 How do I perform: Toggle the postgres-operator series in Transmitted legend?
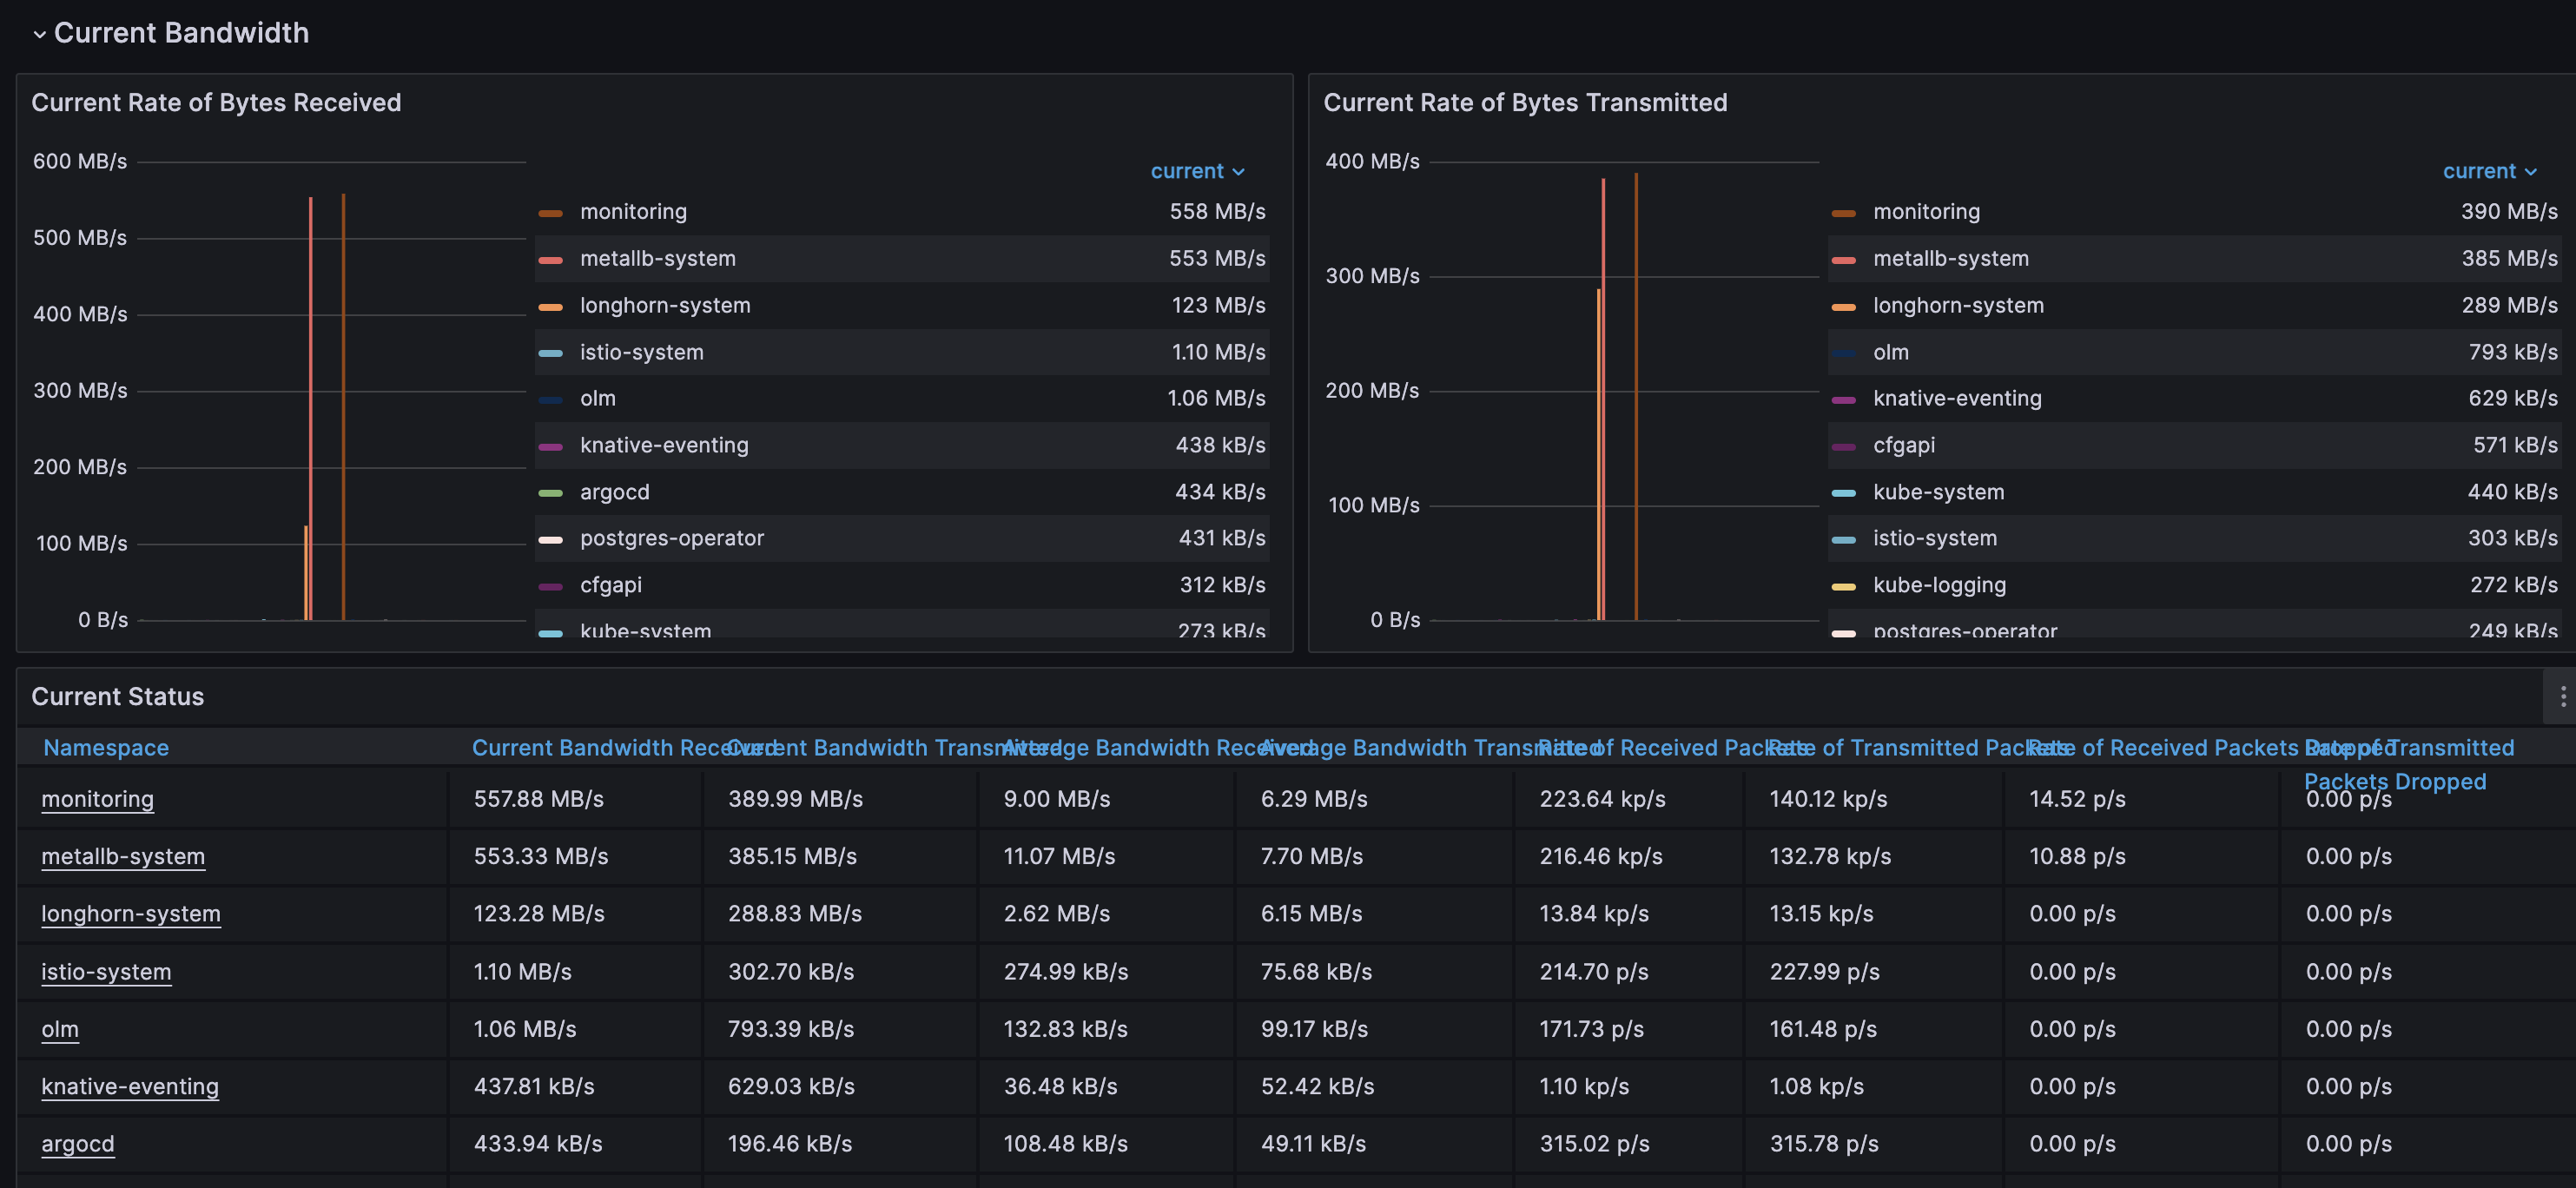pyautogui.click(x=1963, y=631)
